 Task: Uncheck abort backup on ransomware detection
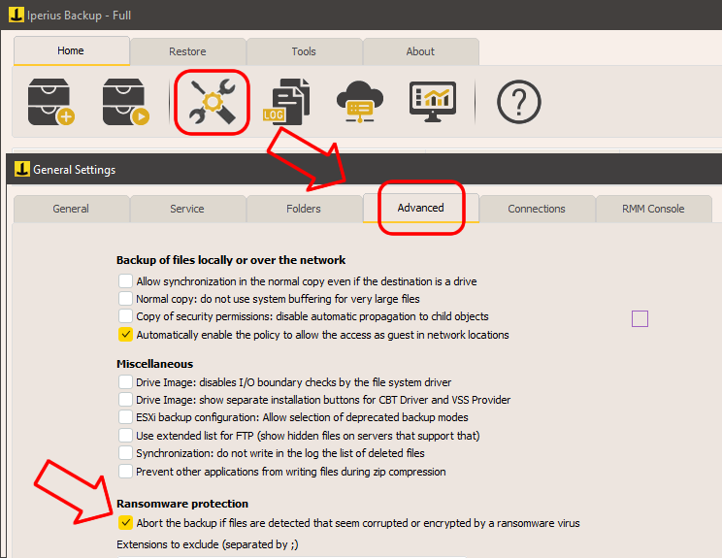coord(125,522)
